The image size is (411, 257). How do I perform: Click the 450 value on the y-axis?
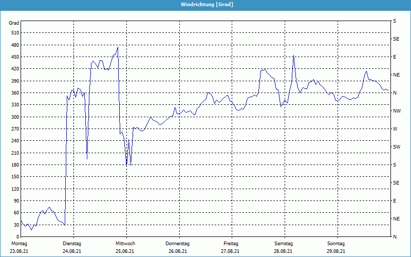pos(14,57)
